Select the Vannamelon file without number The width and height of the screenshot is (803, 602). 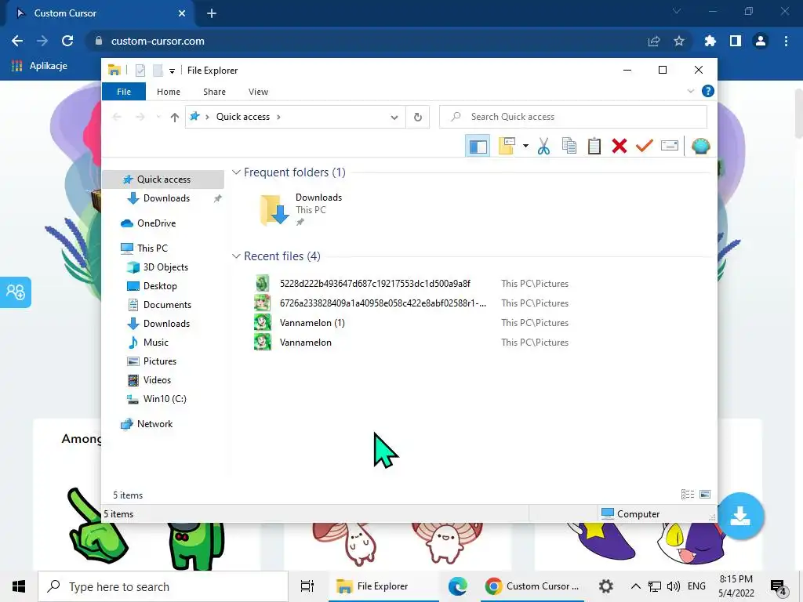pyautogui.click(x=305, y=343)
